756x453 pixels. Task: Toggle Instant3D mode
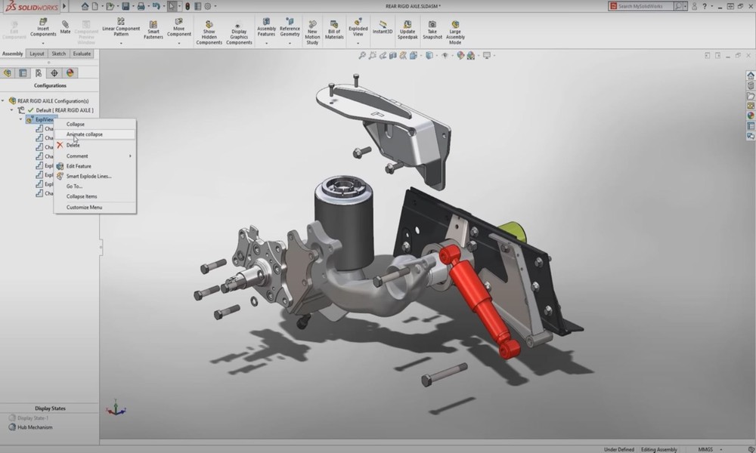click(x=383, y=26)
